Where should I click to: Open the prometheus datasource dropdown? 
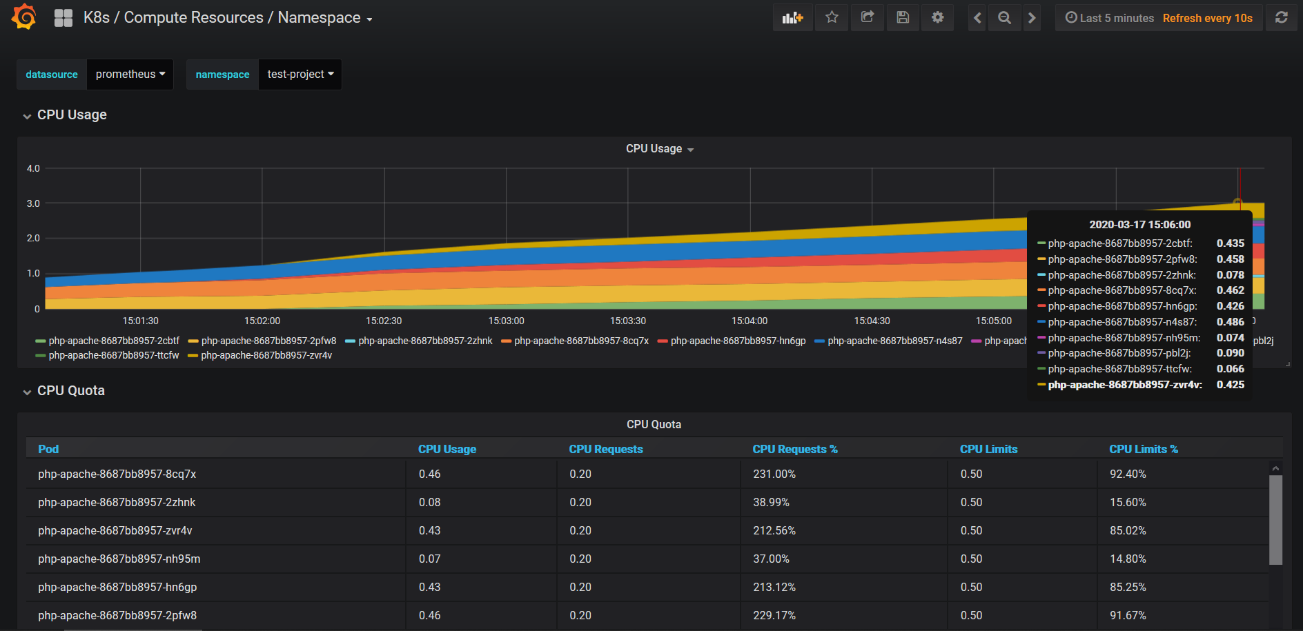(x=130, y=74)
